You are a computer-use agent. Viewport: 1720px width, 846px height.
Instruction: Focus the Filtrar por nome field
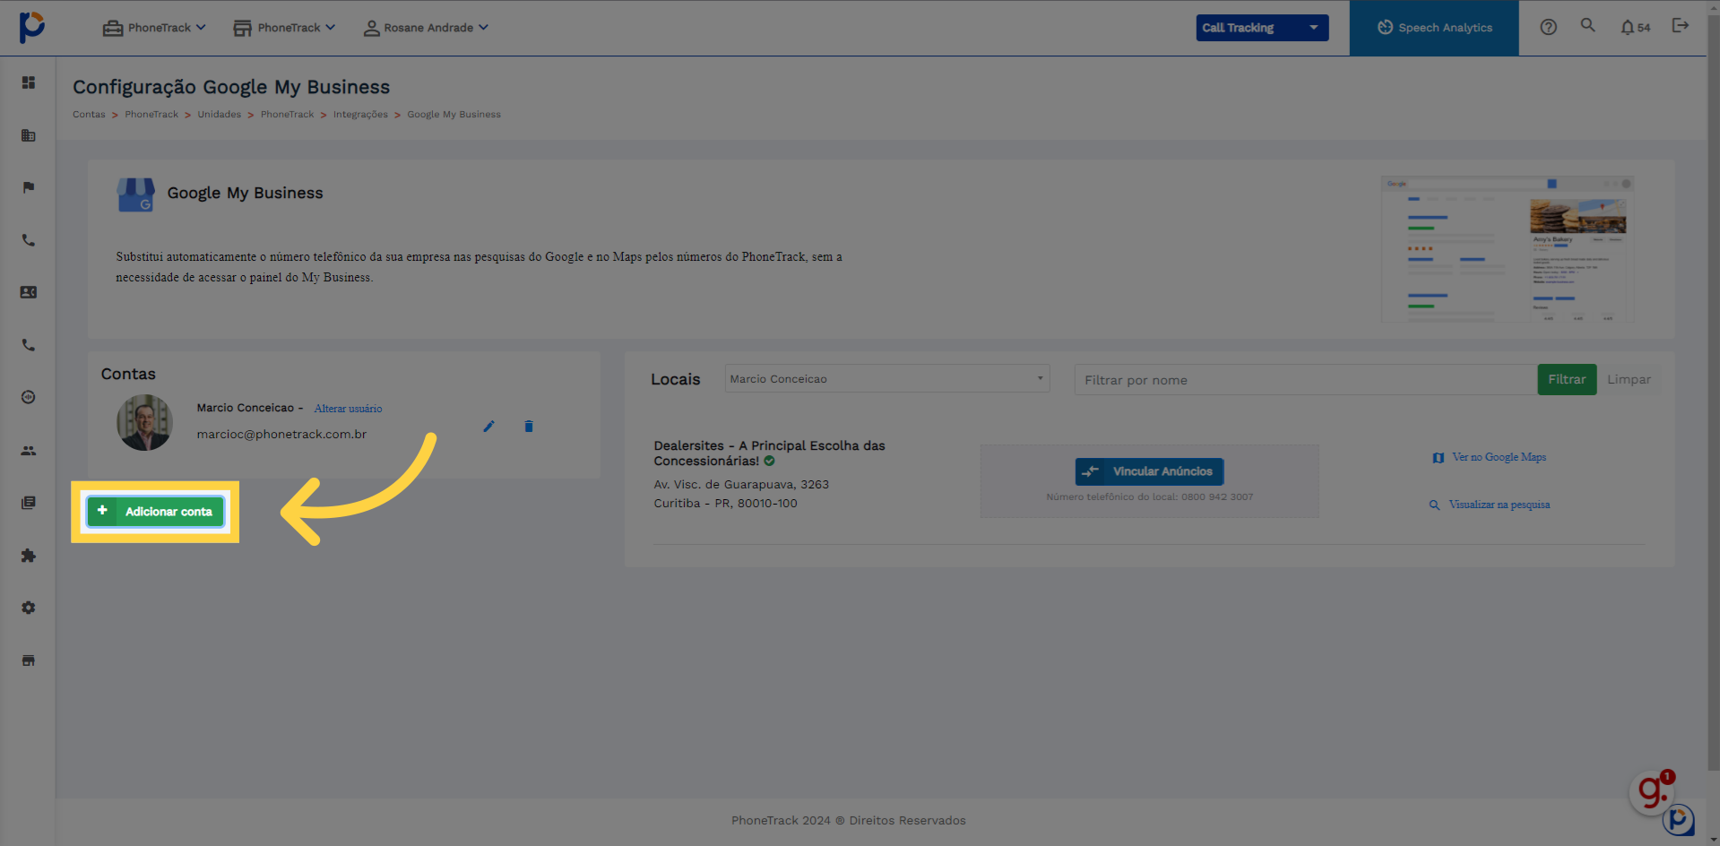point(1306,380)
